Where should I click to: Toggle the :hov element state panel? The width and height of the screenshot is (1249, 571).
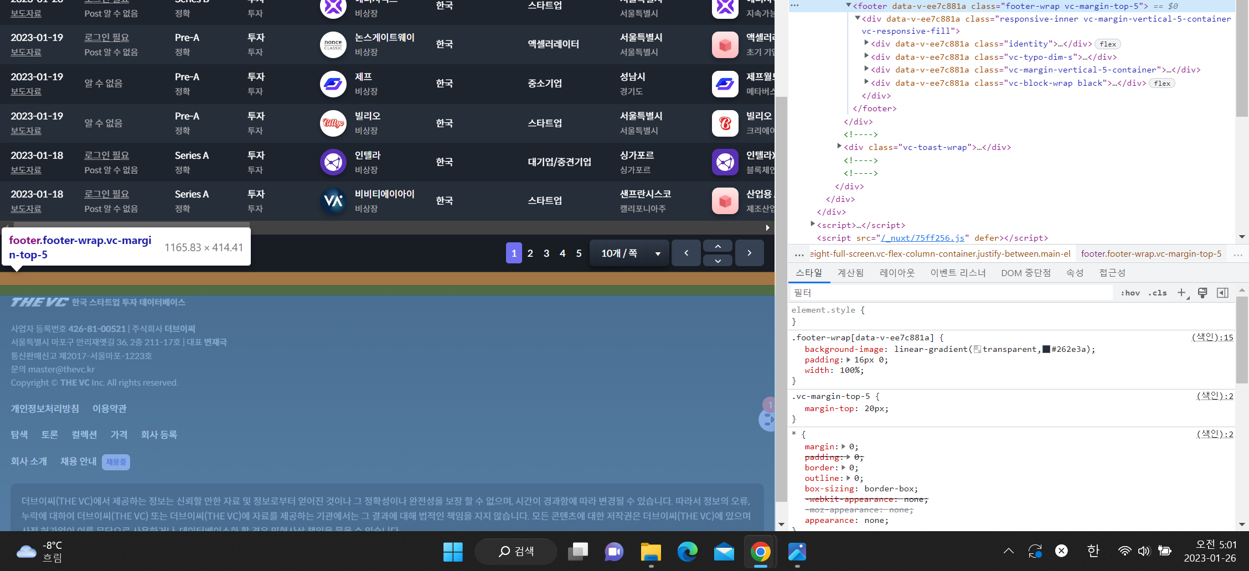click(1130, 293)
